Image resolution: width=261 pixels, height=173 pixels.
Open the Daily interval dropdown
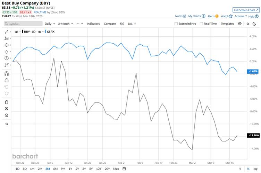tap(49, 24)
